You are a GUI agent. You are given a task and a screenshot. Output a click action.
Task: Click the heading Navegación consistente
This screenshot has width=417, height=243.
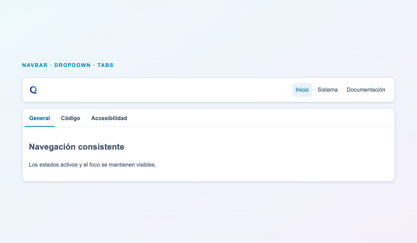point(77,147)
